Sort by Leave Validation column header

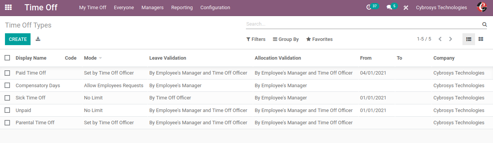coord(168,58)
